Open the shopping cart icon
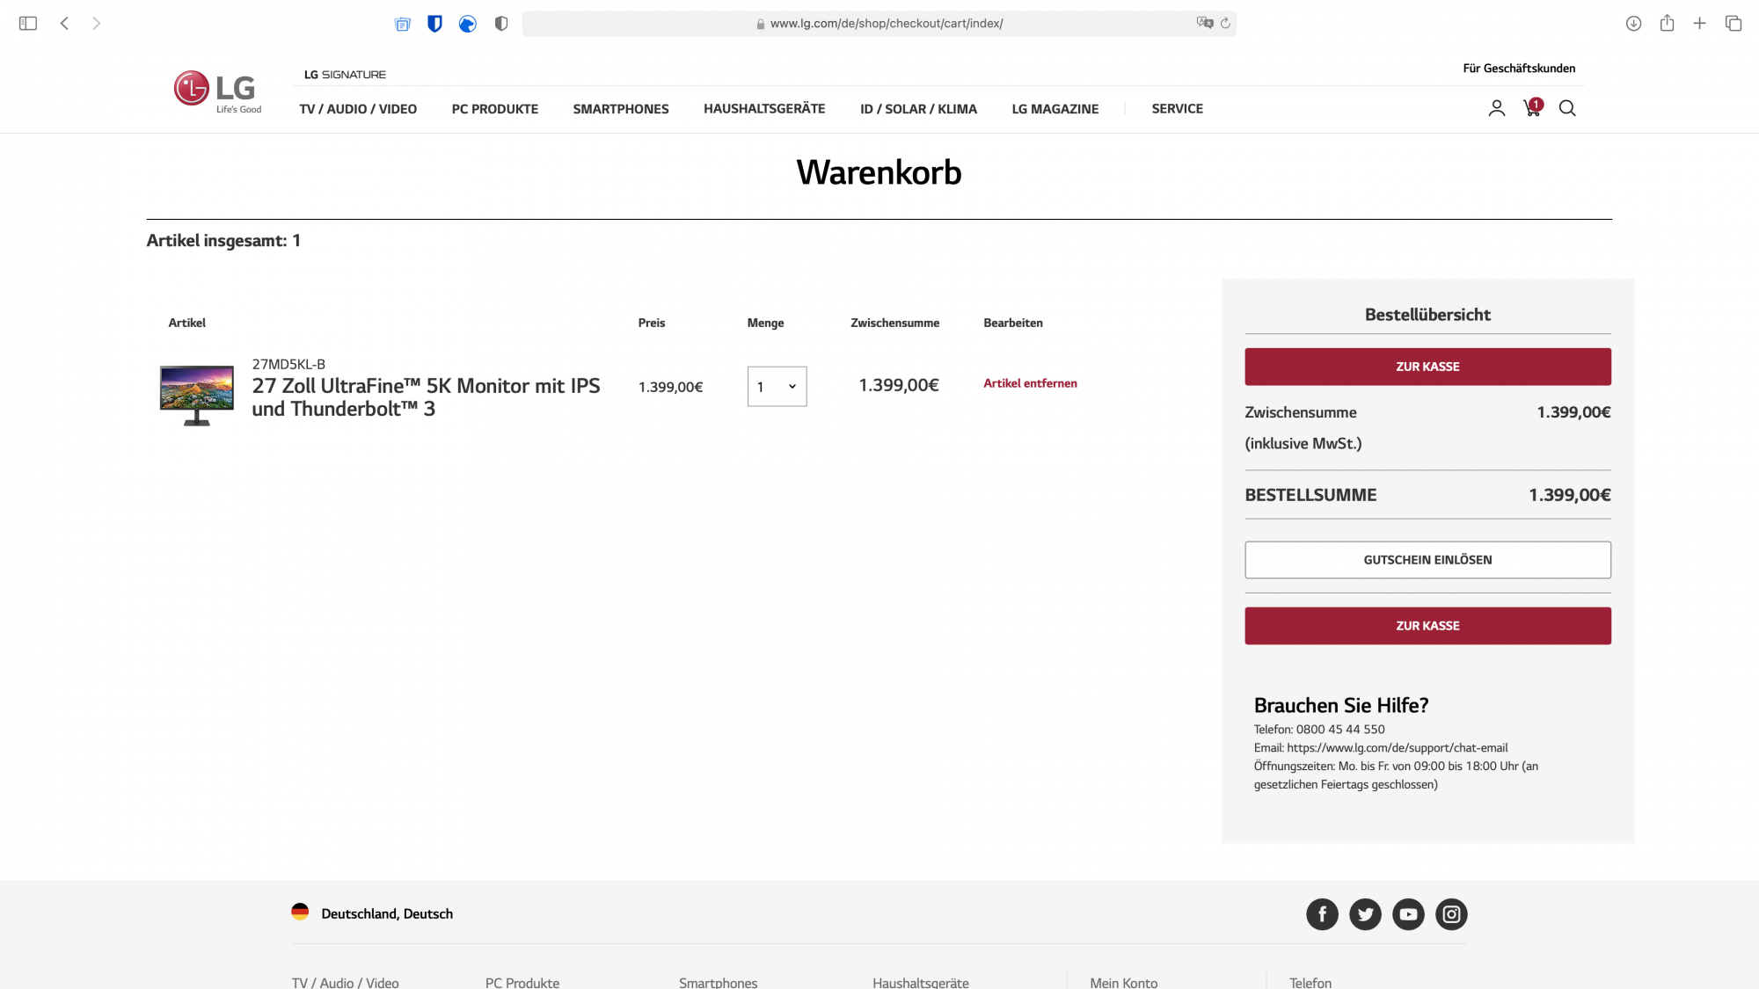The height and width of the screenshot is (989, 1759). click(x=1532, y=108)
